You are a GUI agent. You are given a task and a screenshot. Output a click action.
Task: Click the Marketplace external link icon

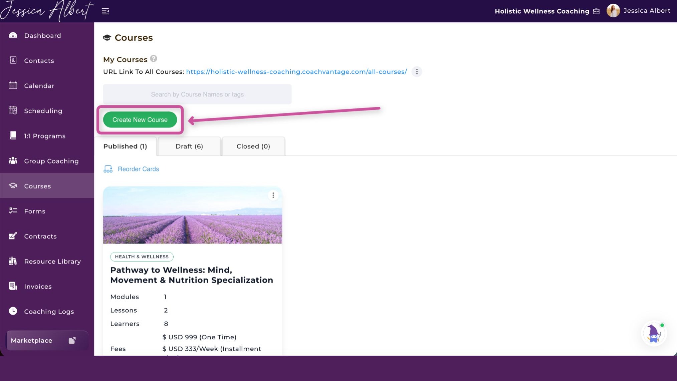pos(72,340)
